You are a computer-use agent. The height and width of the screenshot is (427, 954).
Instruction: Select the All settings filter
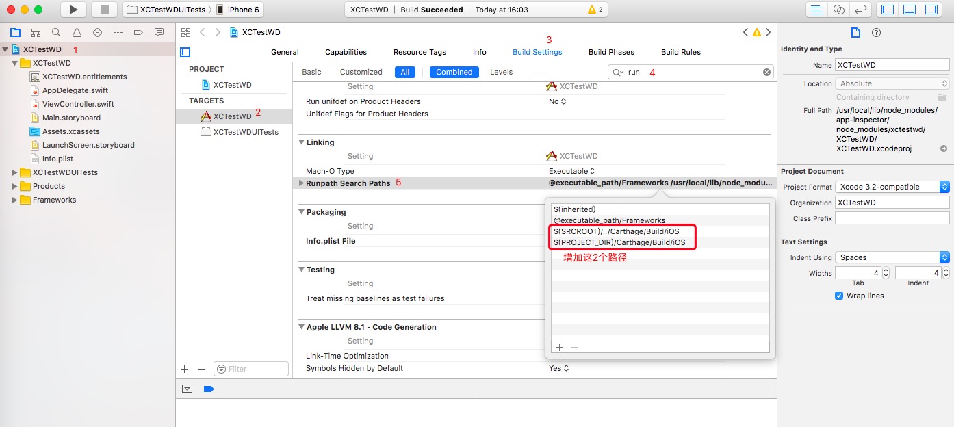pos(405,72)
